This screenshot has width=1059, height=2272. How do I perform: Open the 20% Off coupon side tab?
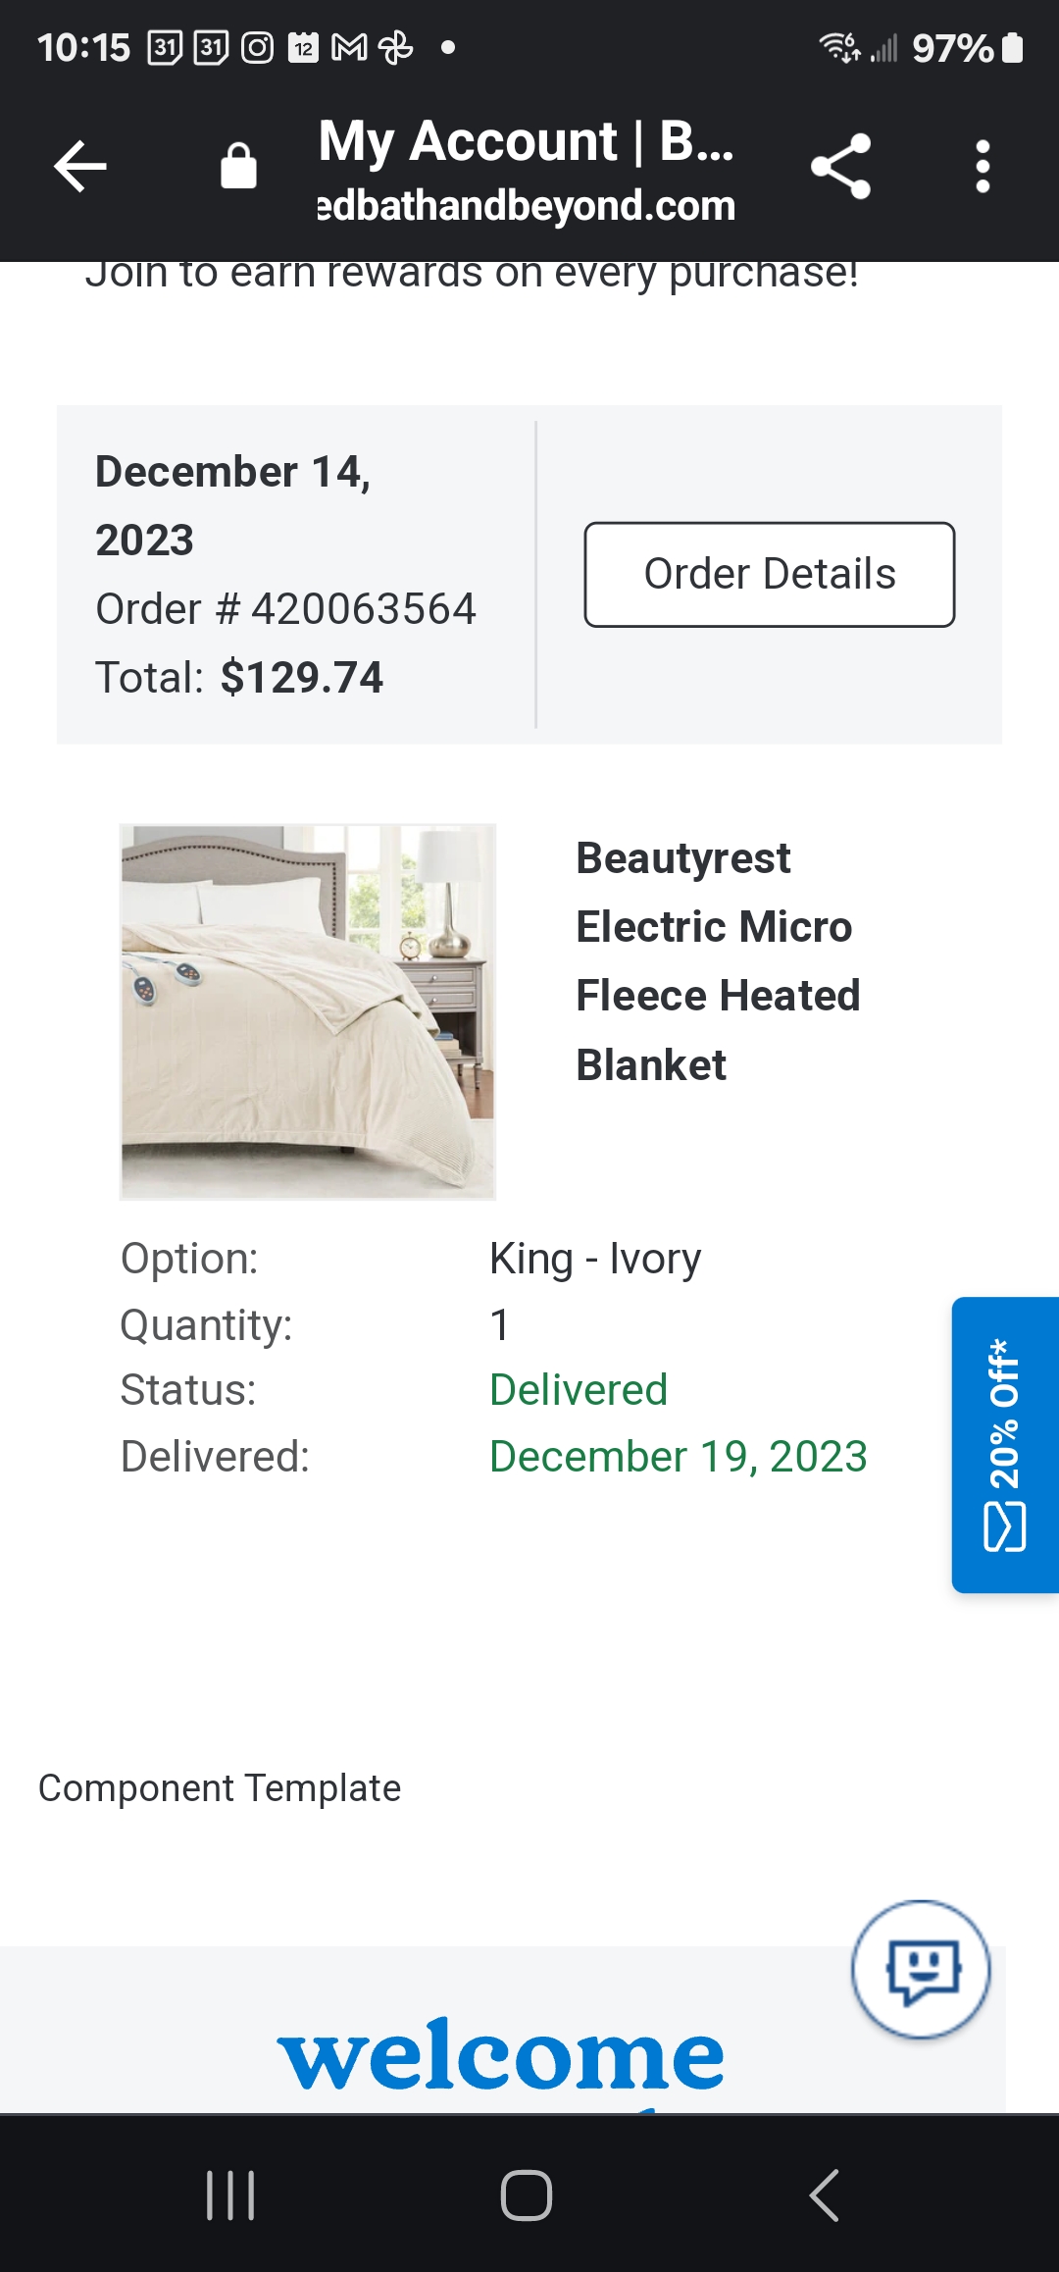coord(1005,1445)
